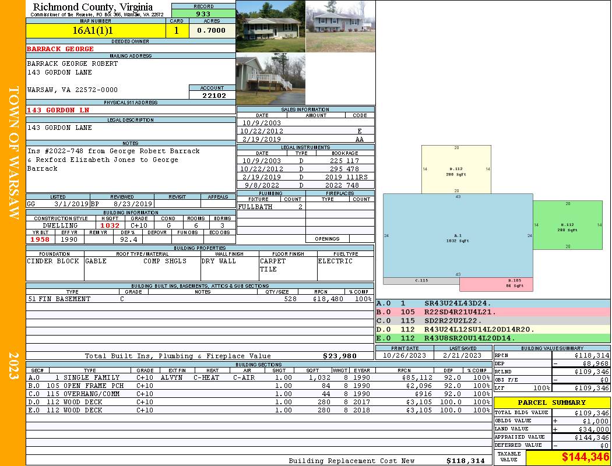Image resolution: width=612 pixels, height=466 pixels.
Task: Select sketch code row A.0 SR43U24L43D24
Action: pos(493,303)
